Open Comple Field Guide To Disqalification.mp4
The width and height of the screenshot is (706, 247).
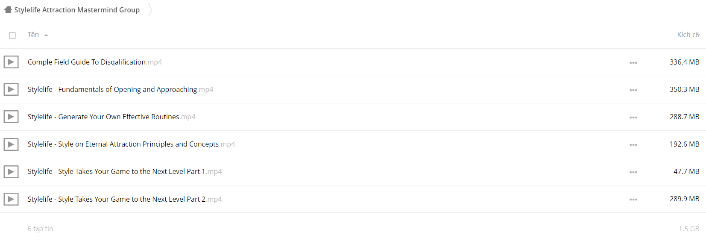(x=95, y=62)
